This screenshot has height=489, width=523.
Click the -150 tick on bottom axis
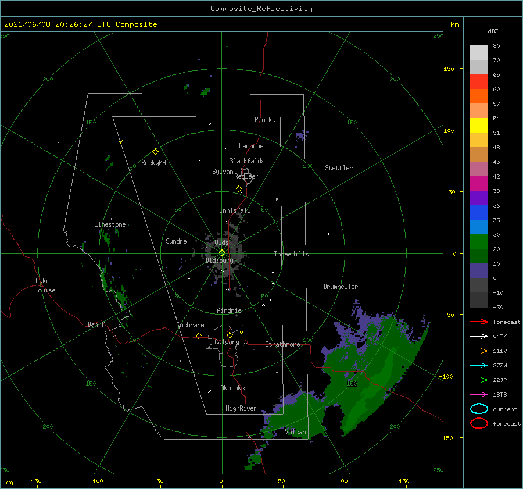34,481
